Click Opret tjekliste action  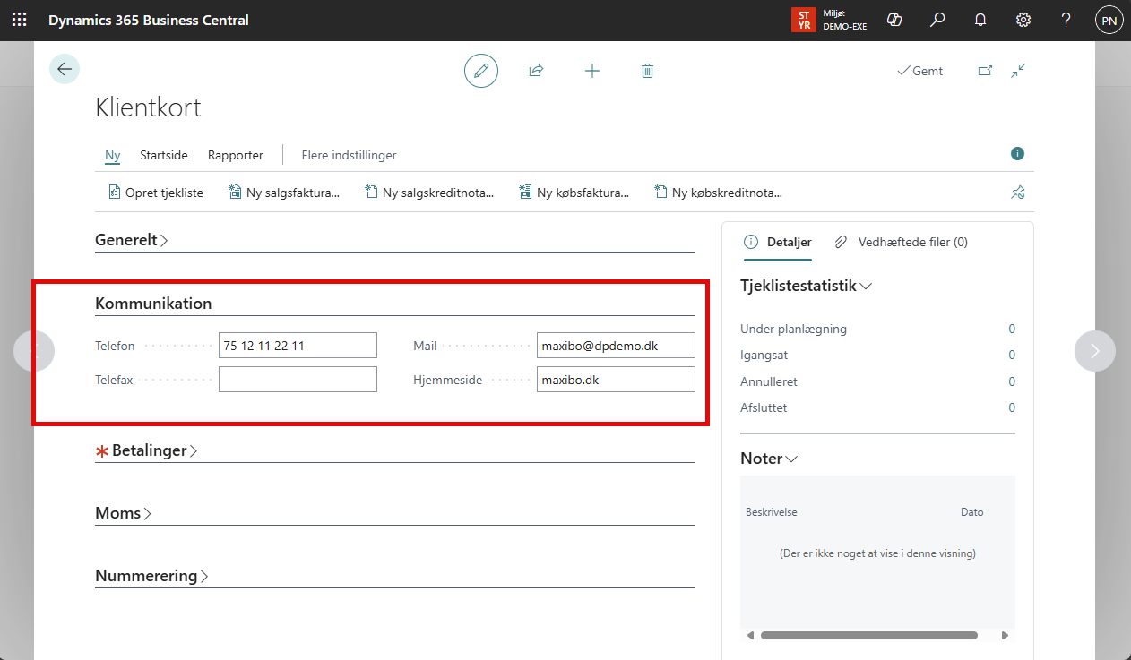(x=156, y=193)
